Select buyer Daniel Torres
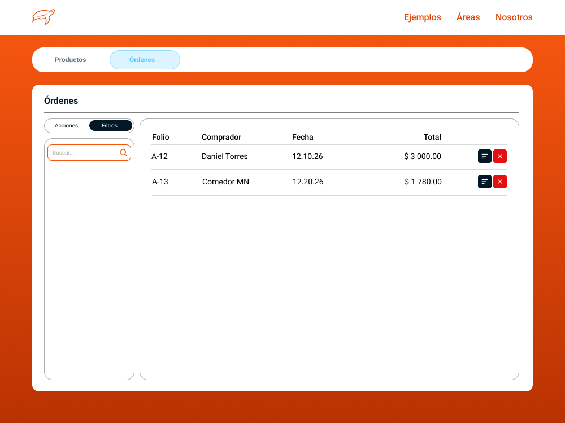 tap(225, 156)
